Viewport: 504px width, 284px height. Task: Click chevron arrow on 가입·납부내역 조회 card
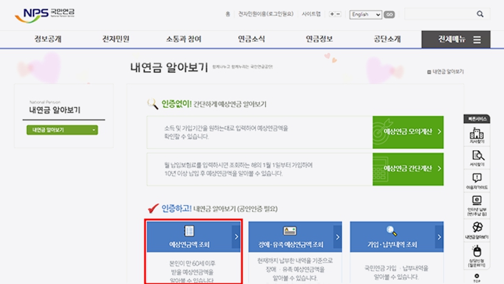click(x=439, y=237)
